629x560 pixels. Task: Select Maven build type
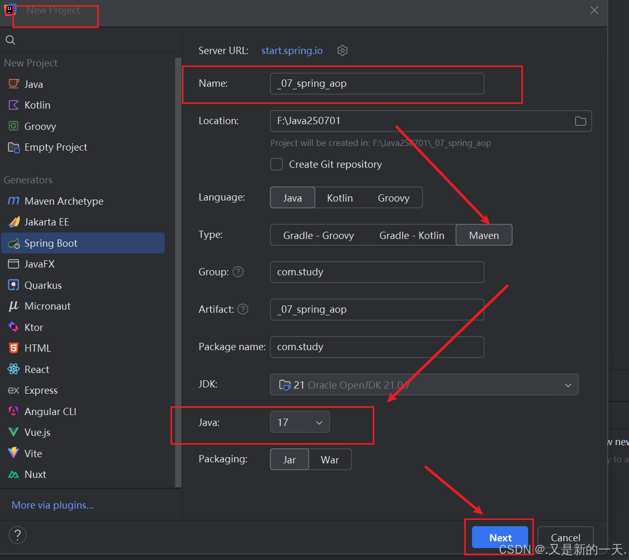pos(484,235)
